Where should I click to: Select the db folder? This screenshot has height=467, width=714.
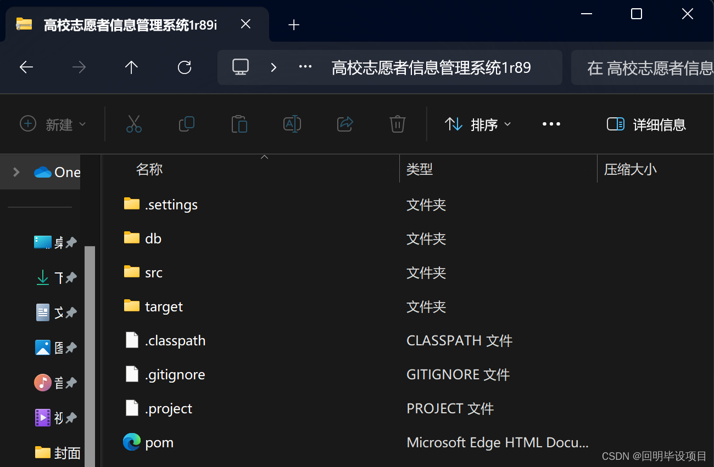click(142, 238)
